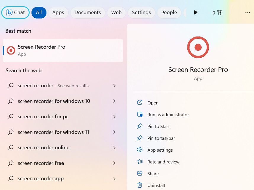Click the Pin to Start pin icon
This screenshot has width=254, height=190.
coord(140,126)
